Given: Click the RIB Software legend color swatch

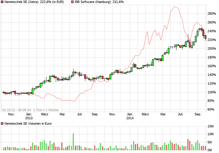Looking at the screenshot, I should pos(72,2).
